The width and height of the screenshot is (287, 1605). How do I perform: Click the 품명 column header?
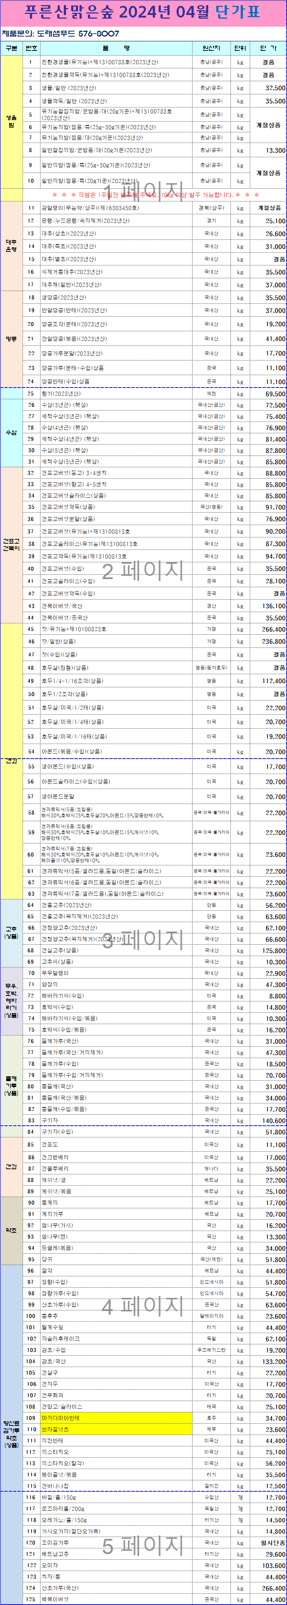(x=116, y=48)
